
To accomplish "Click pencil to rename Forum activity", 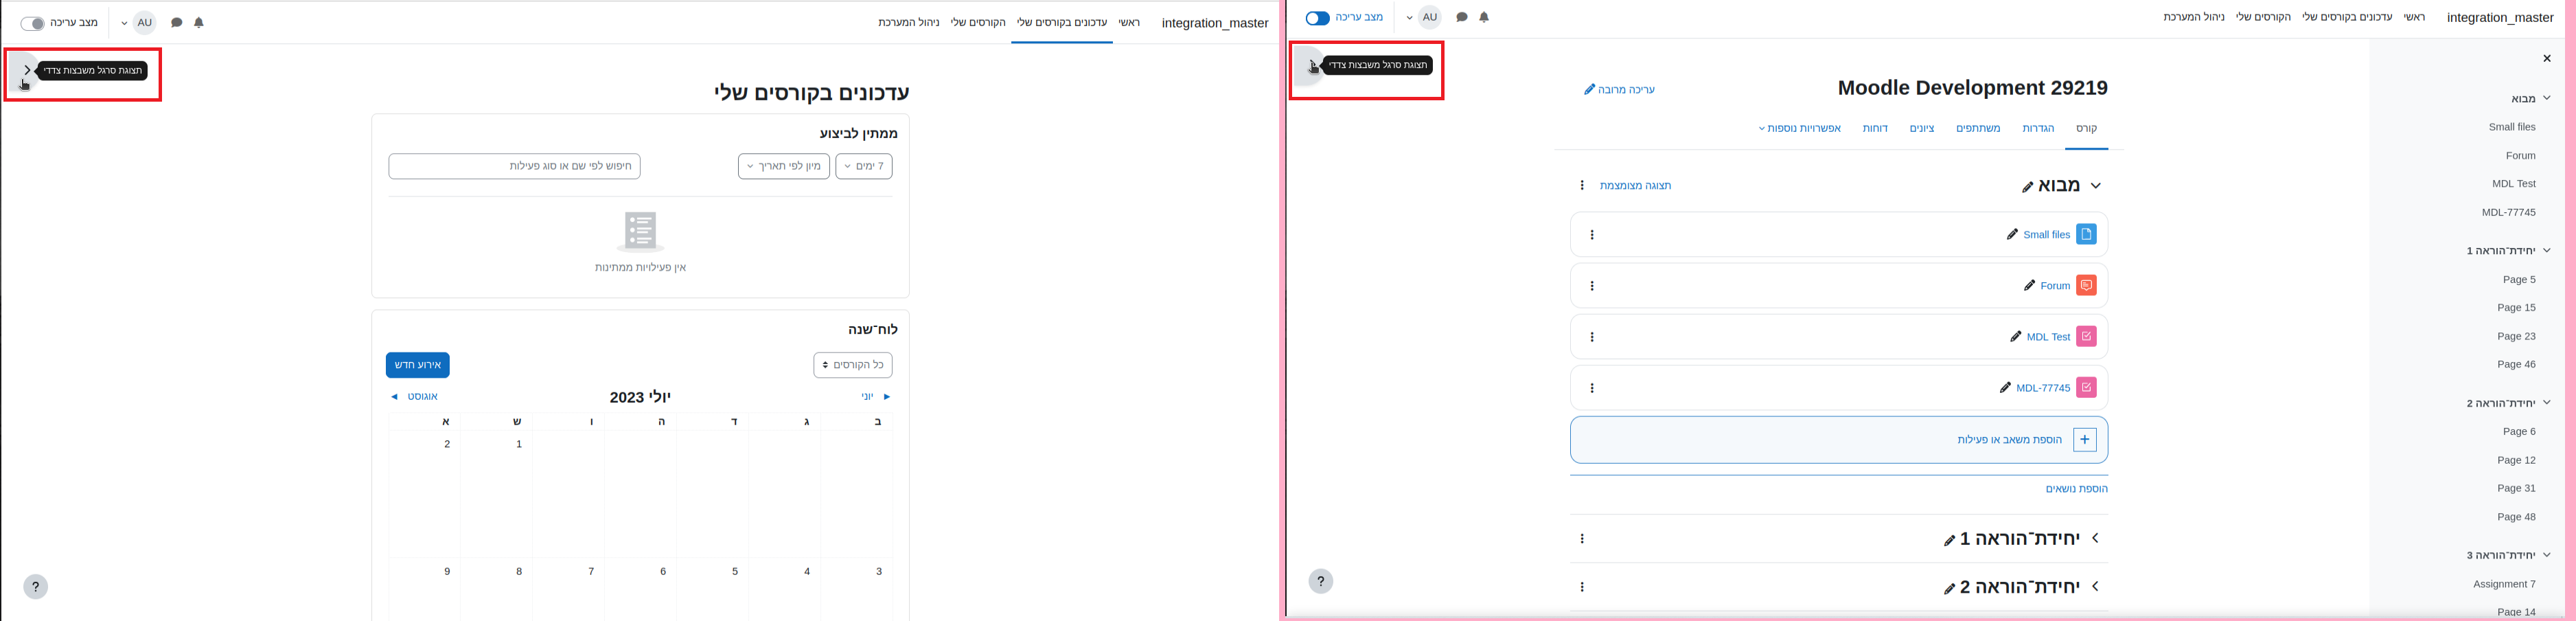I will (x=2029, y=285).
